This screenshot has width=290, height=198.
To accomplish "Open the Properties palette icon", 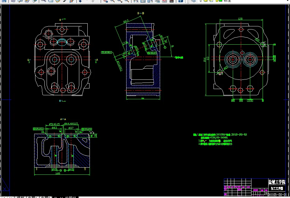I will coord(136,1).
